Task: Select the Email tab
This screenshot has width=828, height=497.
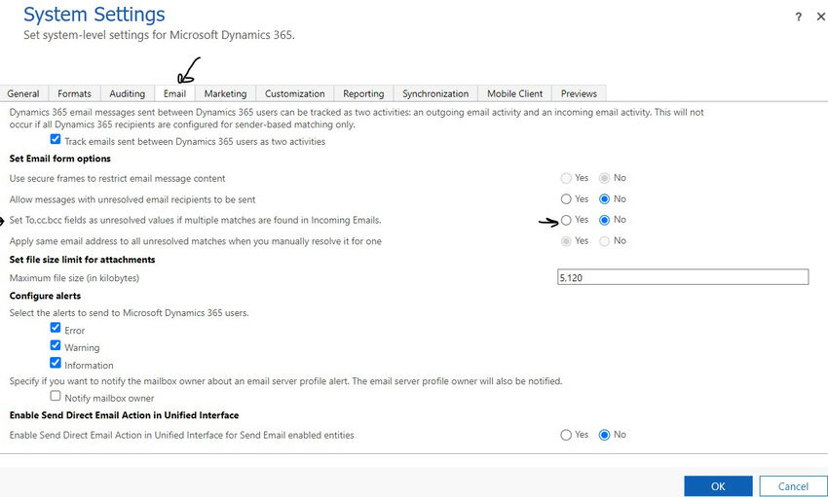Action: (174, 93)
